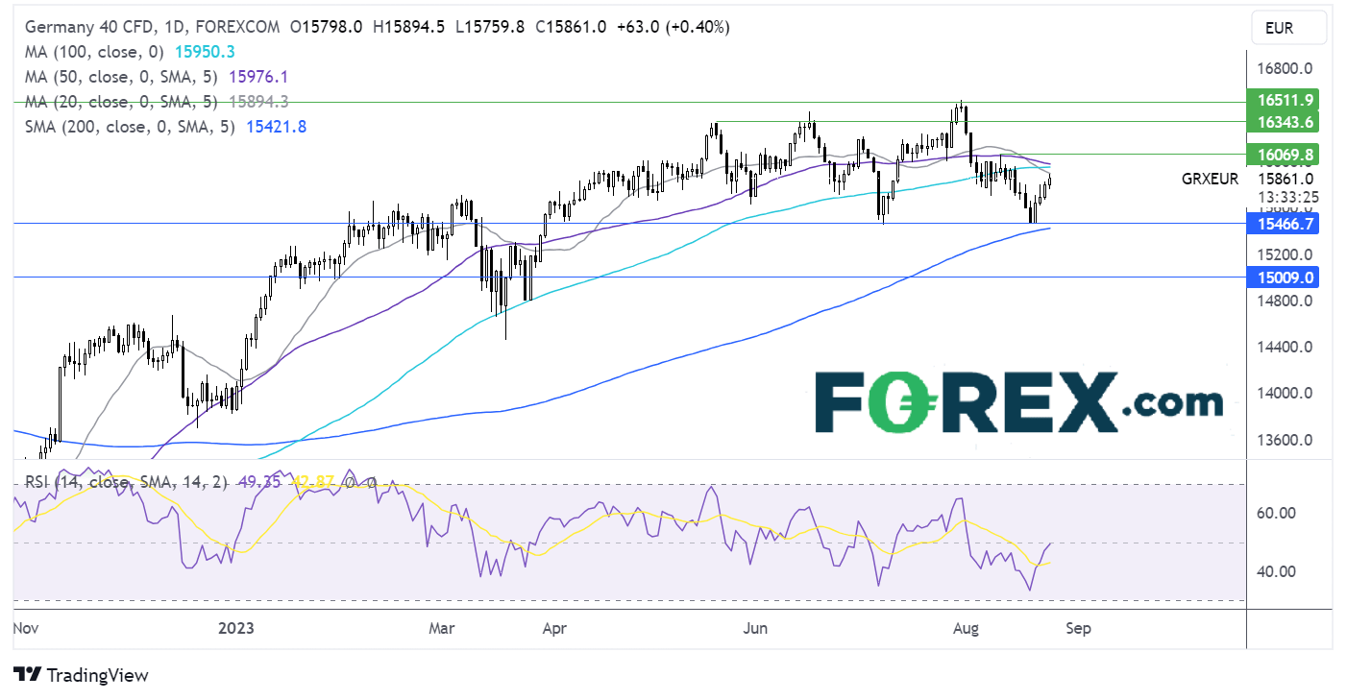Click the 13:33:25 bar countdown timer
This screenshot has width=1347, height=700.
(x=1289, y=197)
